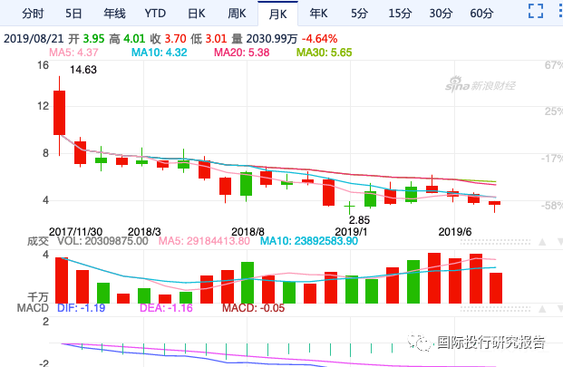Switch to the 分时 intraday tab
The image size is (563, 367).
pyautogui.click(x=32, y=13)
